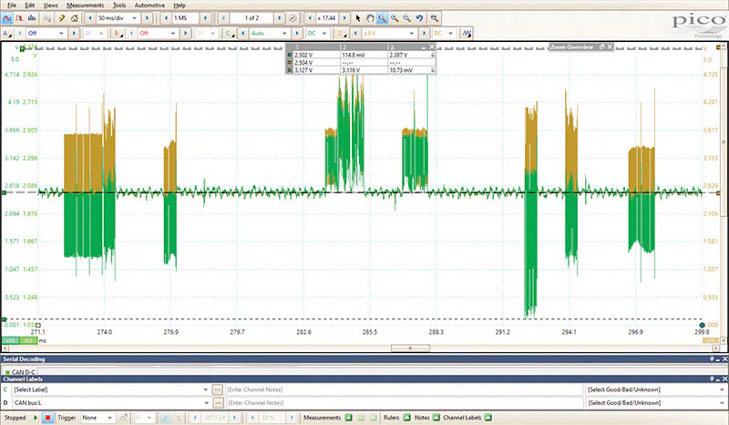Open Channel D options button
The image size is (729, 425).
coord(343,33)
